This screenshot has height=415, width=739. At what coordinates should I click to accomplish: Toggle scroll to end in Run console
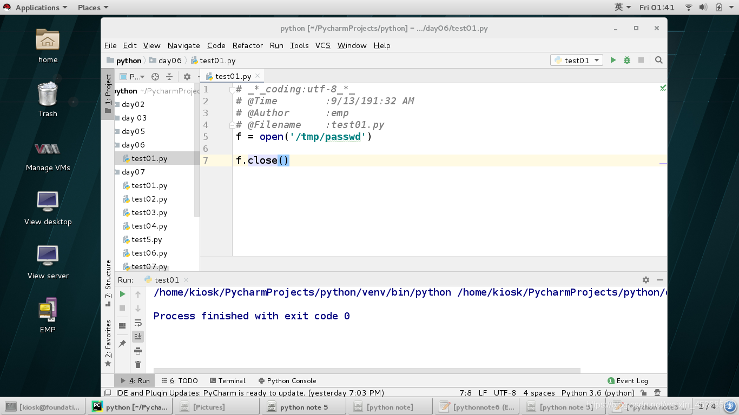[138, 336]
